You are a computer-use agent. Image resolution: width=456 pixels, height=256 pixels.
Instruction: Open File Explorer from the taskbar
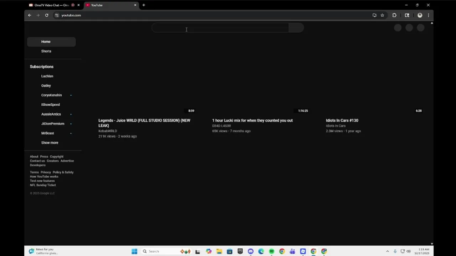219,251
